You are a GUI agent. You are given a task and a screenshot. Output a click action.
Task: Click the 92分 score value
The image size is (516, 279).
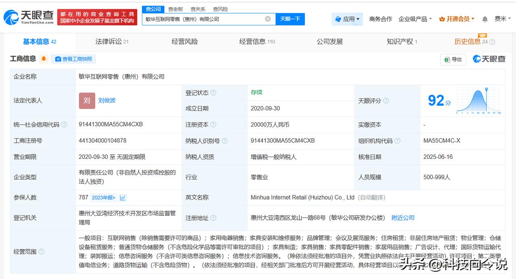pyautogui.click(x=439, y=101)
